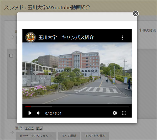Play the Tamagawa University campus video
Viewport: 157px width, 140px height.
pos(30,113)
